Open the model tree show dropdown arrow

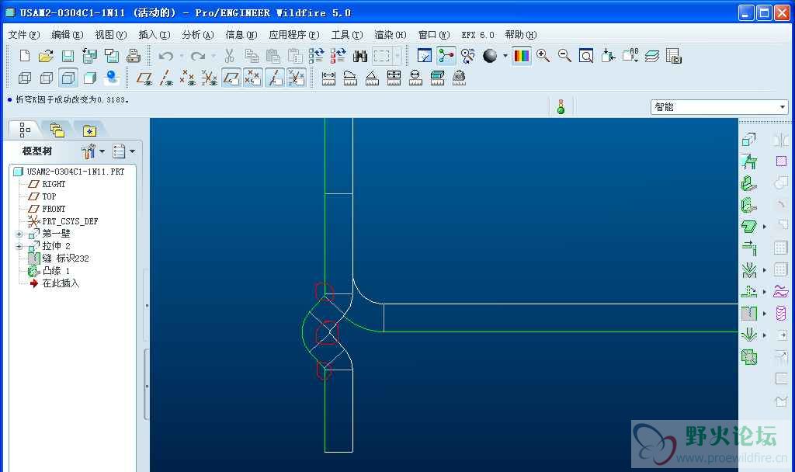point(132,151)
